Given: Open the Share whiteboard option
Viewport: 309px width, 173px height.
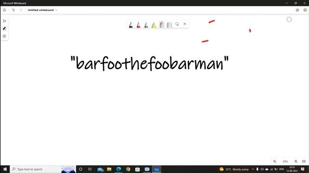Looking at the screenshot, I should pyautogui.click(x=297, y=10).
